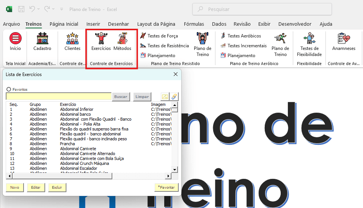Expand the undo history dropdown arrow
The image size is (363, 208).
click(x=39, y=9)
